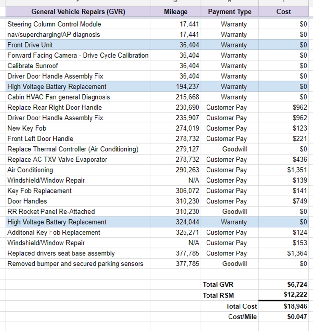The height and width of the screenshot is (331, 313).
Task: Select the "Cost/Mile" label cell
Action: click(x=230, y=317)
